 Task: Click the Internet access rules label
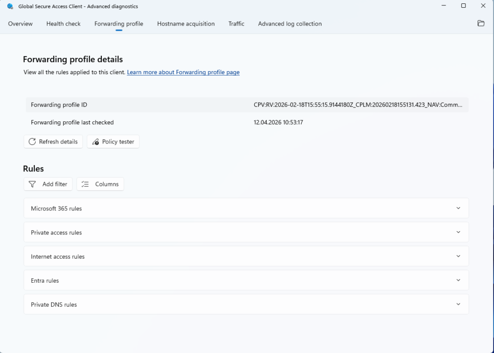point(58,257)
